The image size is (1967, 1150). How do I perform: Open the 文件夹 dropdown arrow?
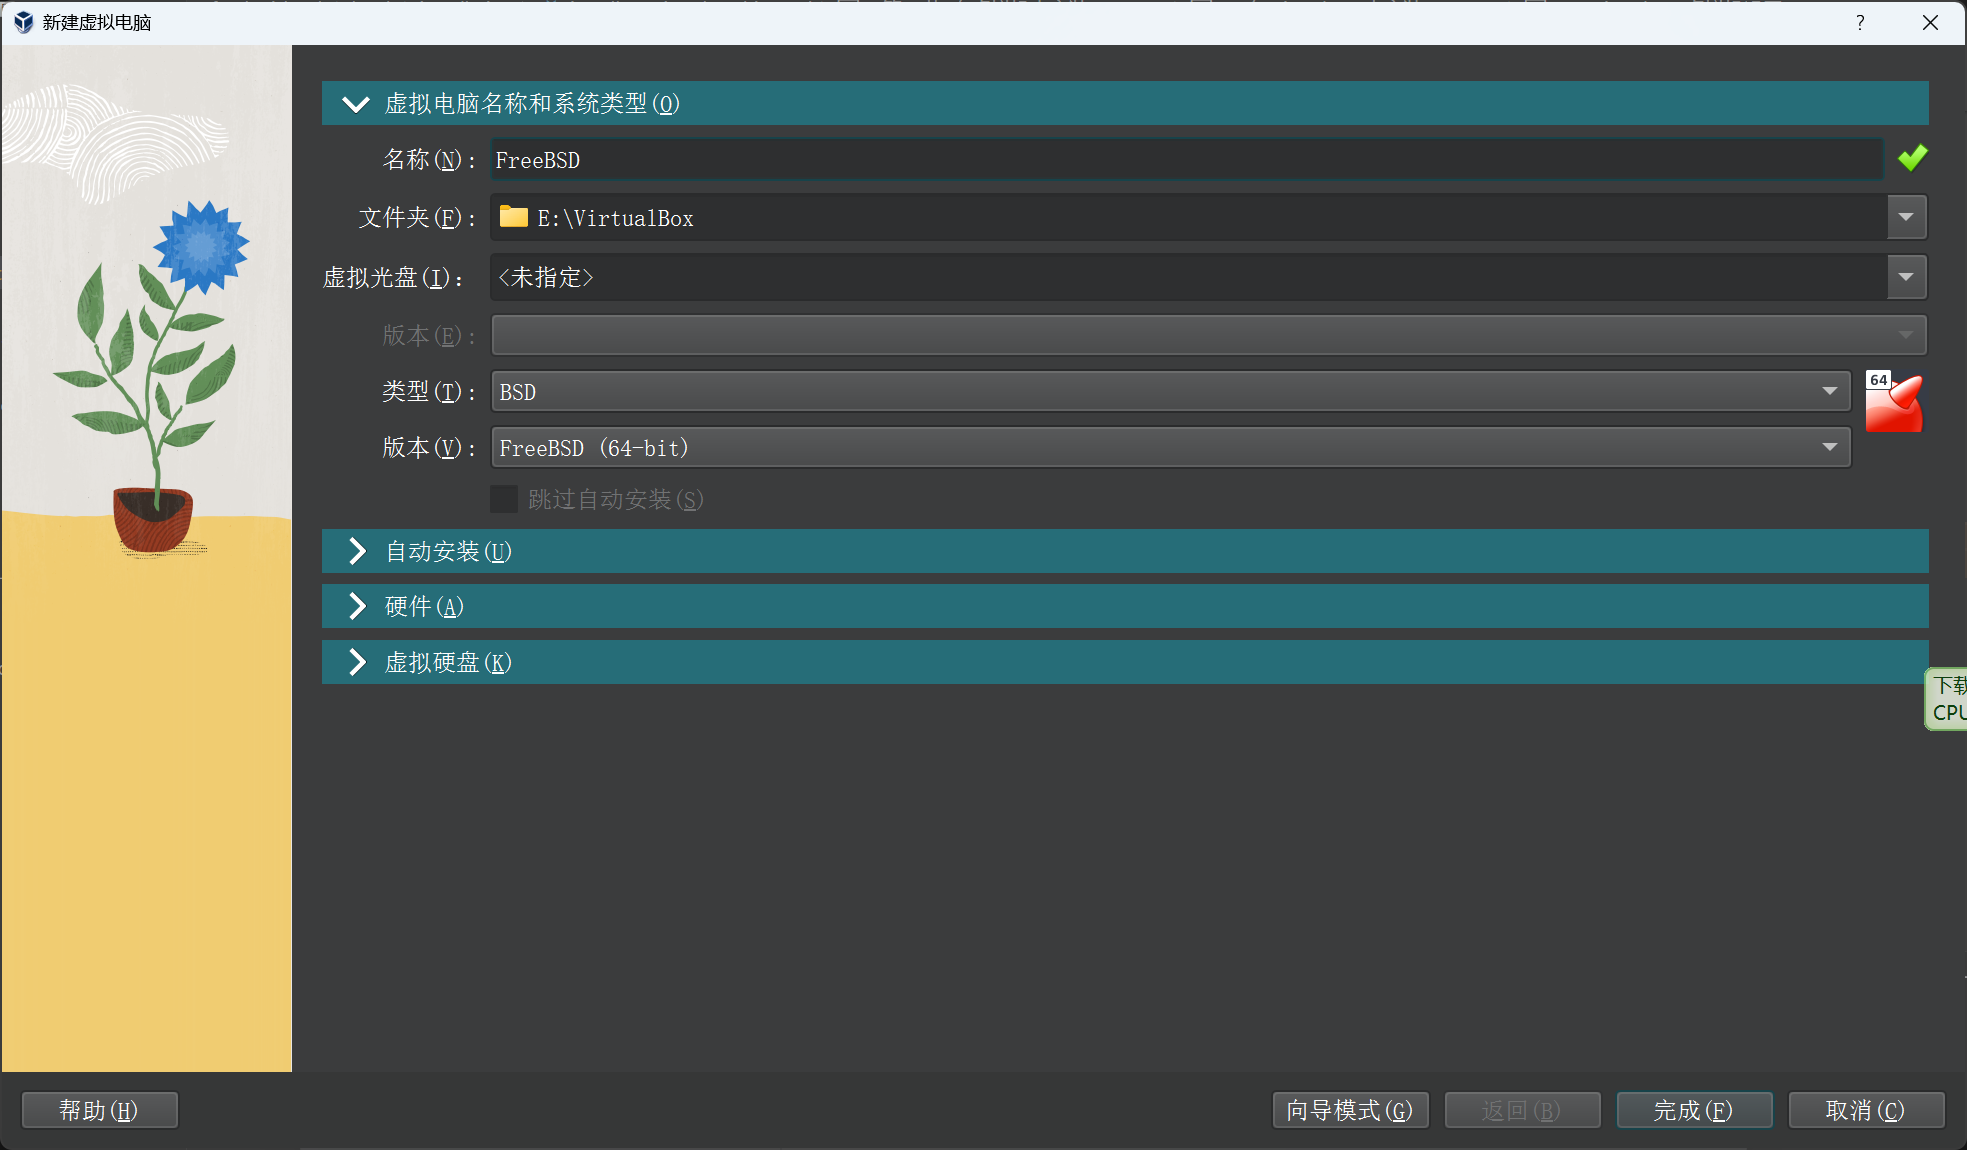(x=1906, y=217)
